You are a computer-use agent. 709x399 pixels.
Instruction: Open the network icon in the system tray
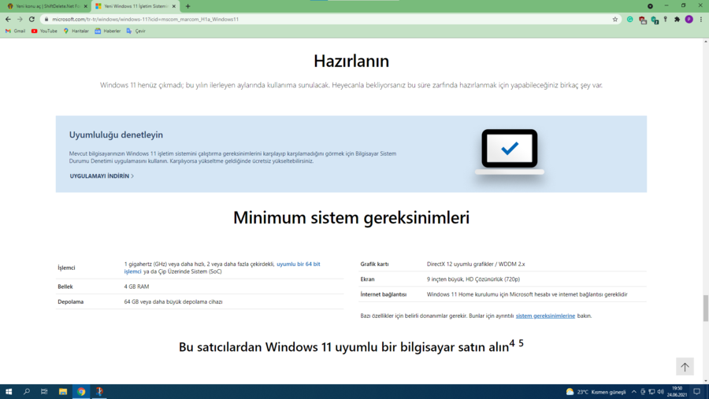[x=651, y=392]
